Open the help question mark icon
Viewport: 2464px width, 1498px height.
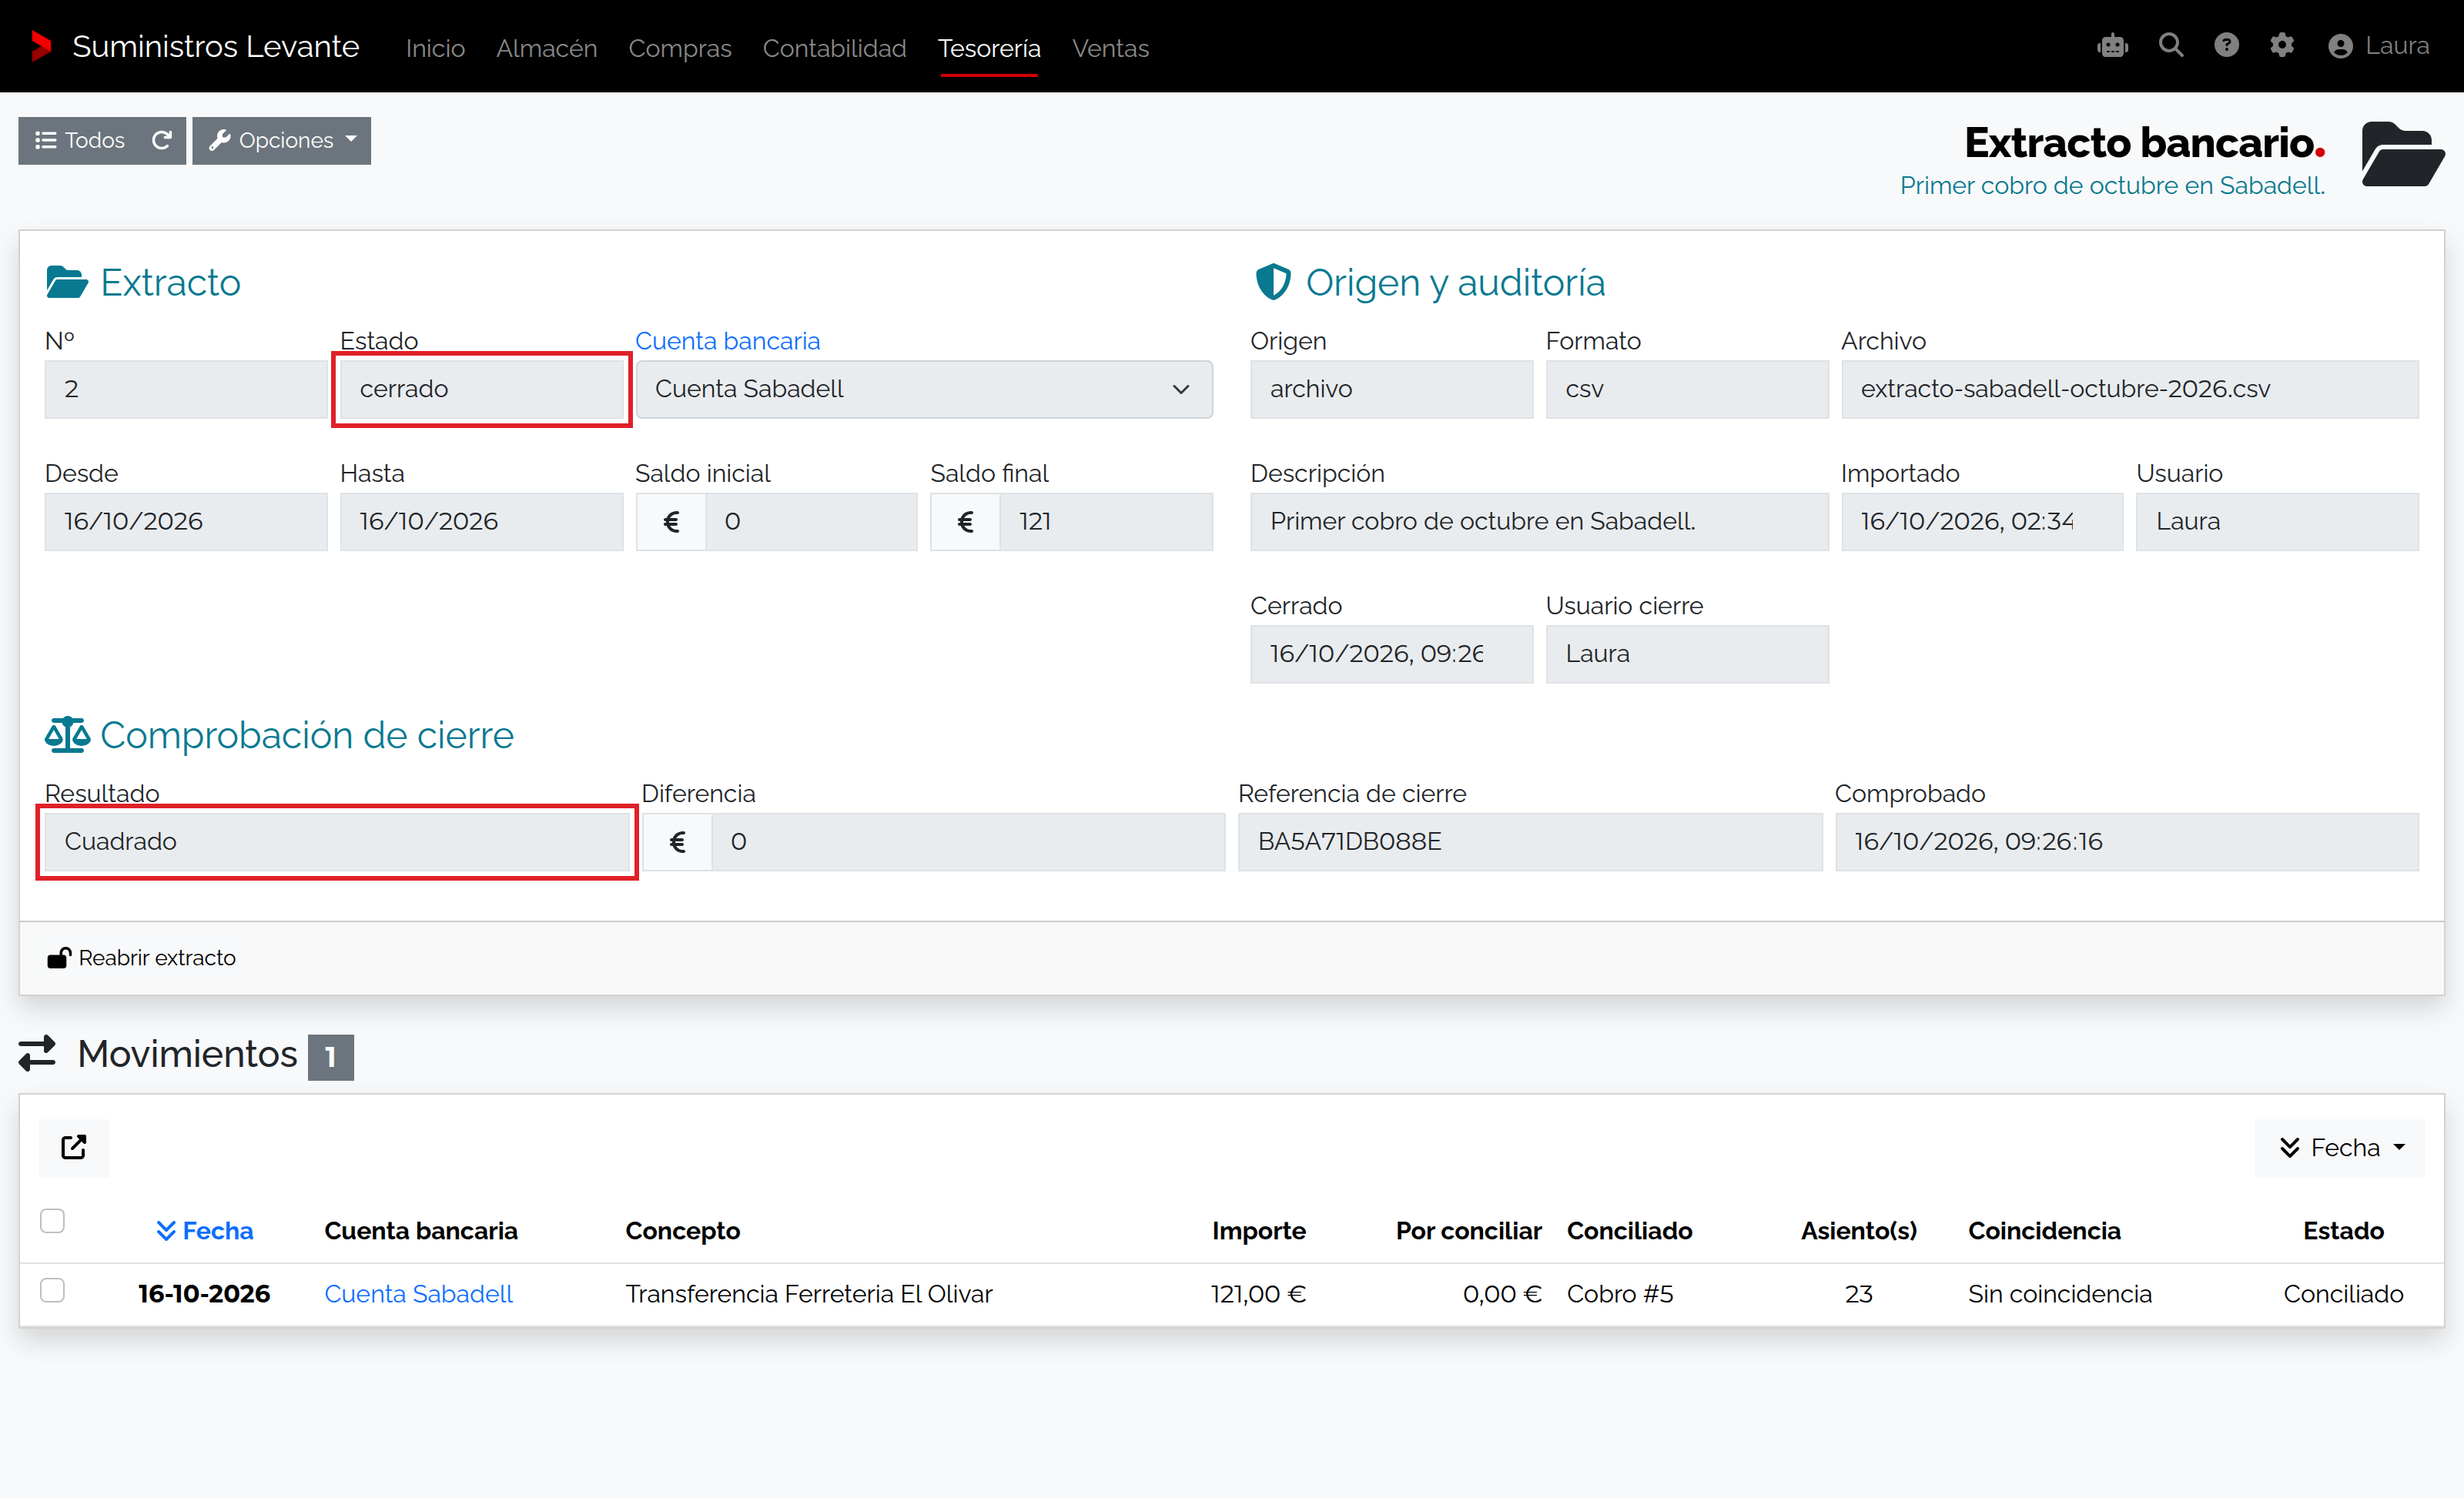[2226, 46]
